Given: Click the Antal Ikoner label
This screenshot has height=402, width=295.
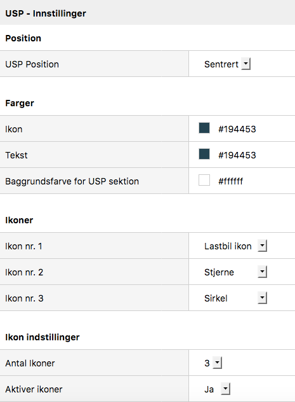Looking at the screenshot, I should pos(30,363).
